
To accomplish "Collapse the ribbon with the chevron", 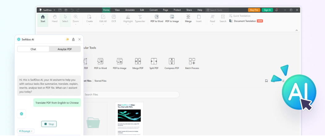I will click(x=297, y=30).
